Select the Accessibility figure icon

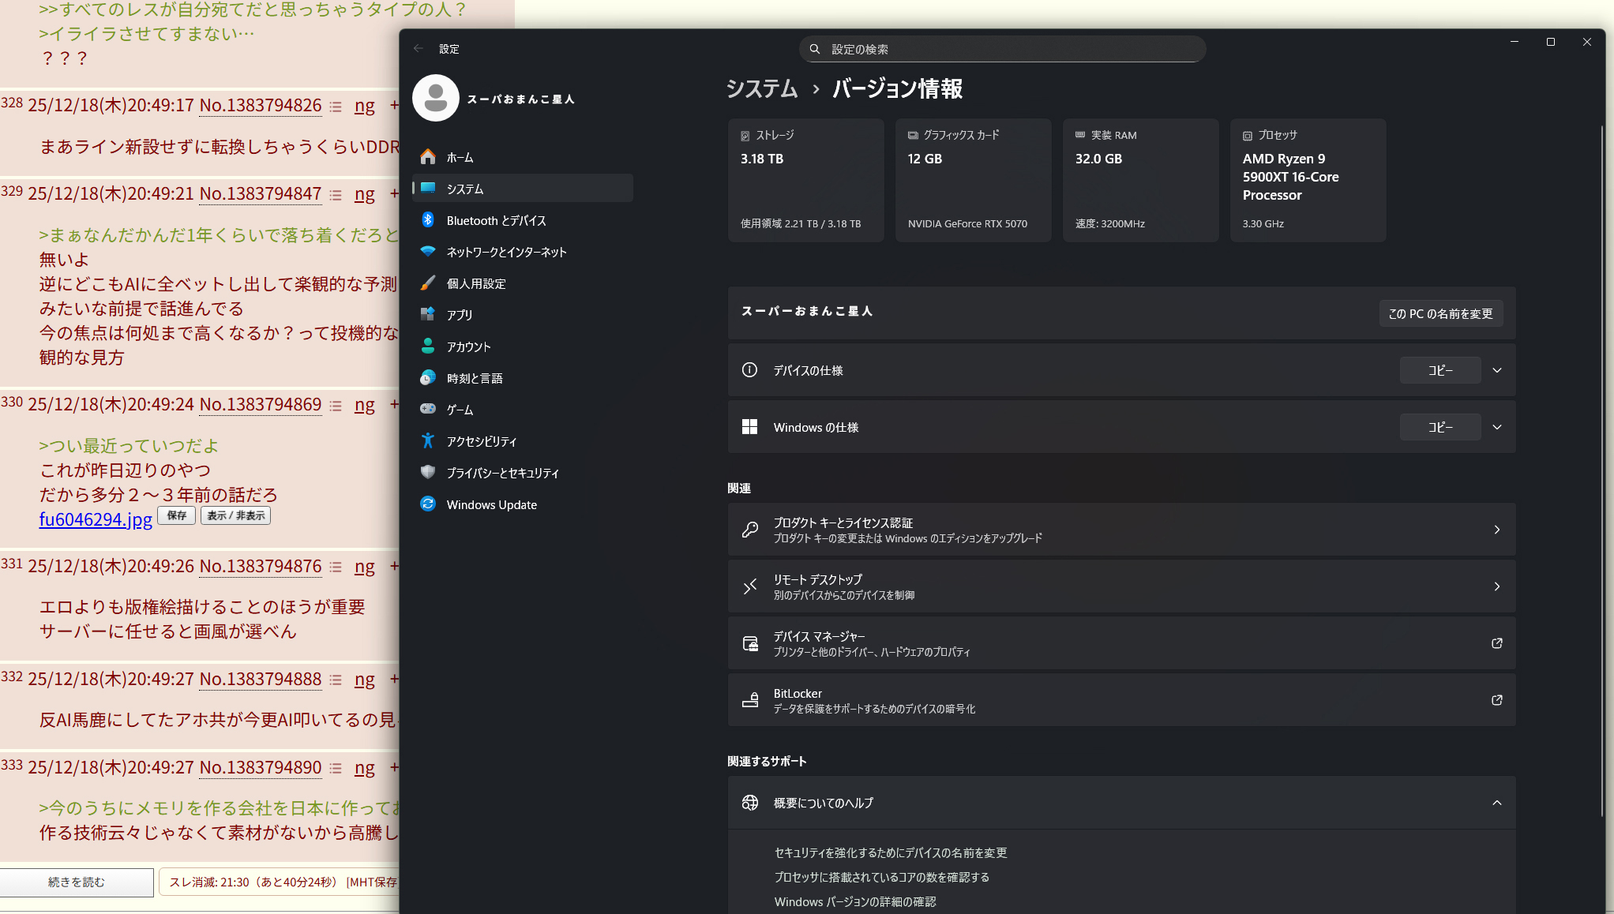(428, 441)
